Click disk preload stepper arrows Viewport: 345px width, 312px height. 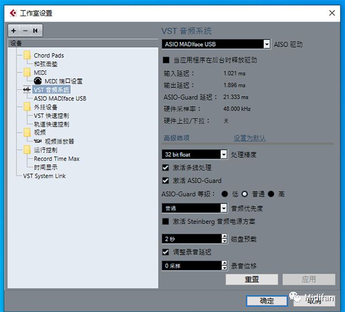224,238
